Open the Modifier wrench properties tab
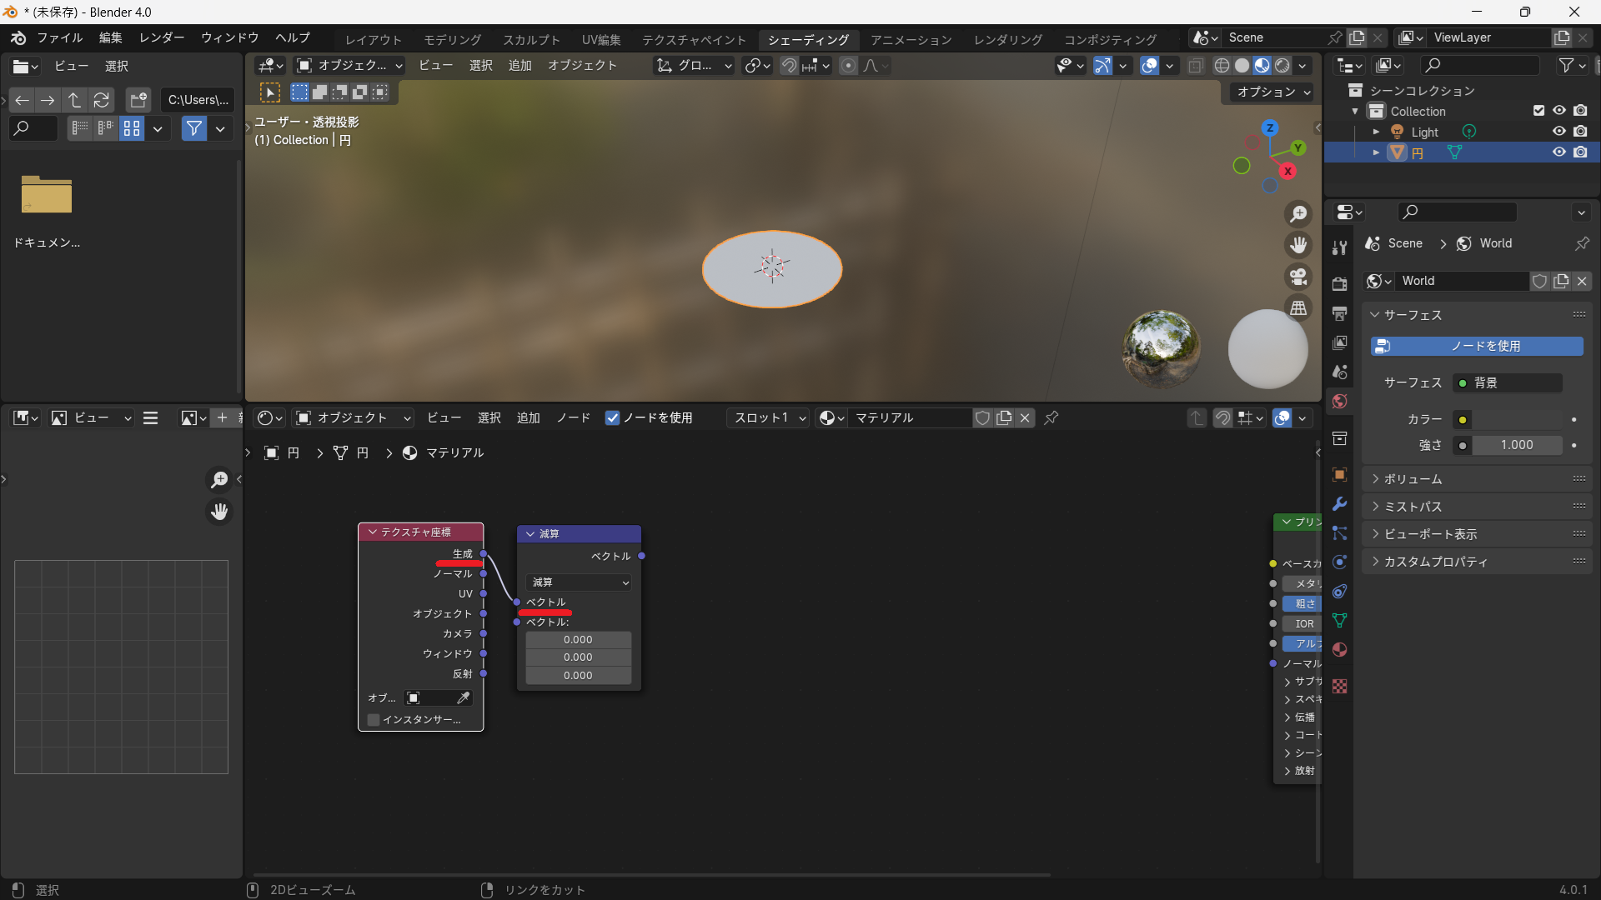 coord(1339,504)
